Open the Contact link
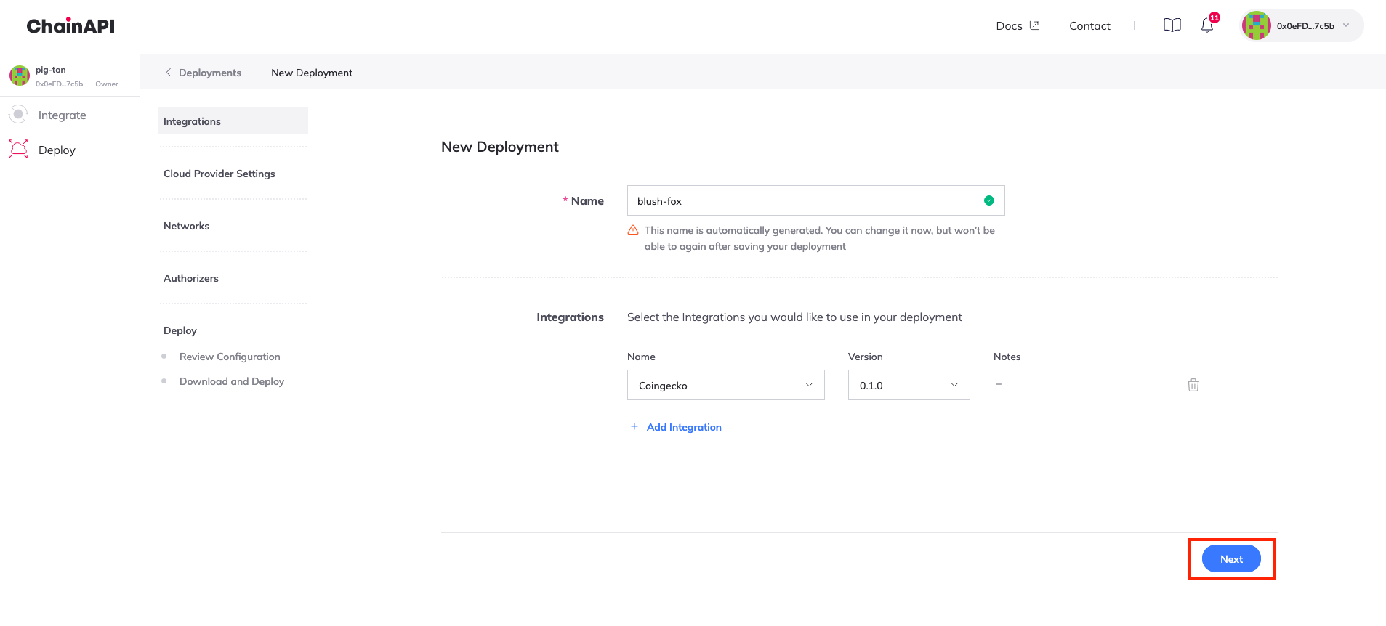Image resolution: width=1386 pixels, height=626 pixels. click(x=1089, y=25)
